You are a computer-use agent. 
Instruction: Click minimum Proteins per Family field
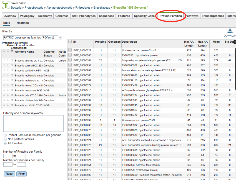[x=8, y=156]
